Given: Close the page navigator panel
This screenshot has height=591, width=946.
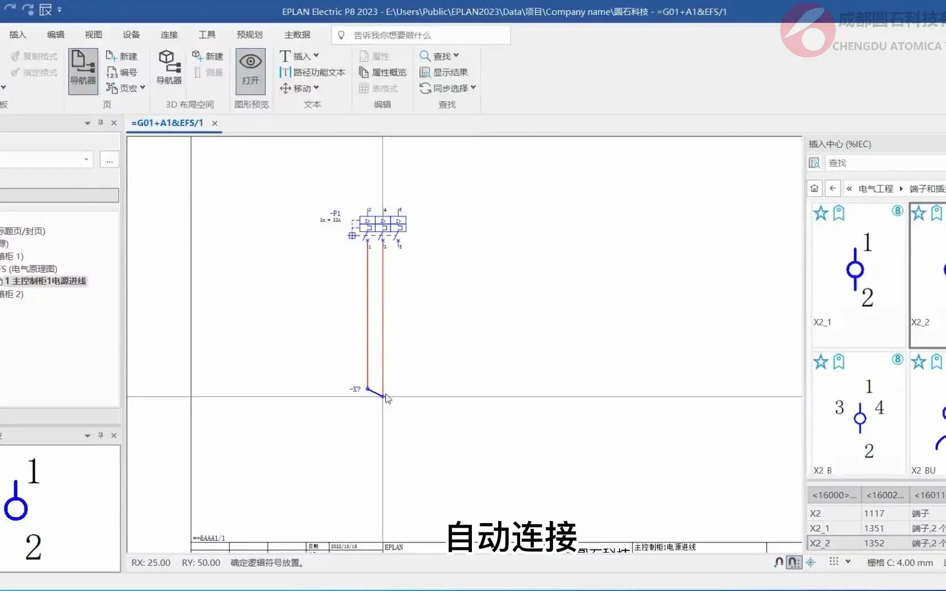Looking at the screenshot, I should click(x=114, y=123).
